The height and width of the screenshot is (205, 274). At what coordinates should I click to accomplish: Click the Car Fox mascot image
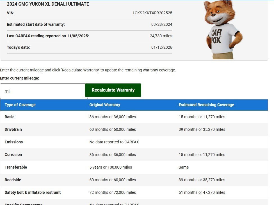[x=223, y=29]
